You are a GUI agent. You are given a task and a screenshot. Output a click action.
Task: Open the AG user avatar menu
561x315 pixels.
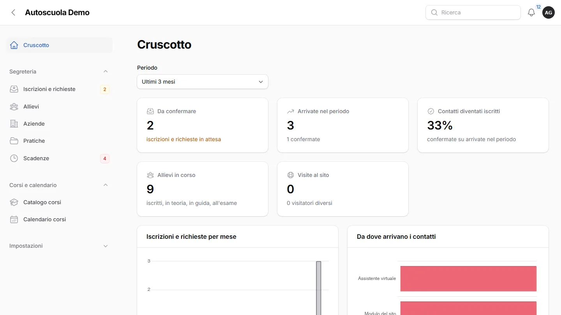coord(549,12)
